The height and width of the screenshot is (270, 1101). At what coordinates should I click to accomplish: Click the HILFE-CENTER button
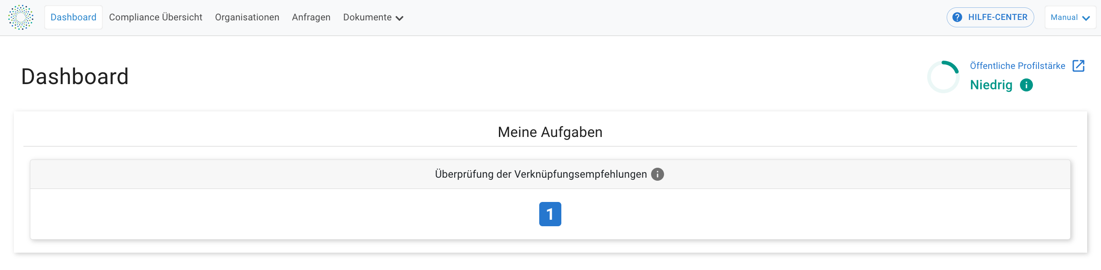[x=990, y=17]
